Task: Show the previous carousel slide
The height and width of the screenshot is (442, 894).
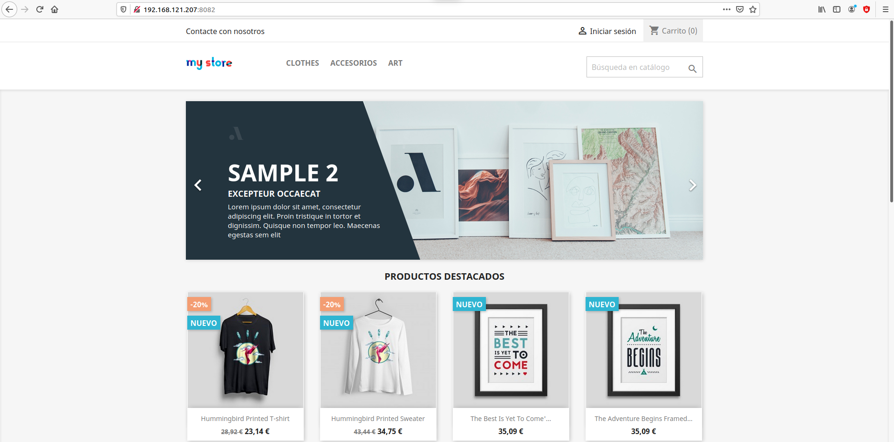Action: 198,185
